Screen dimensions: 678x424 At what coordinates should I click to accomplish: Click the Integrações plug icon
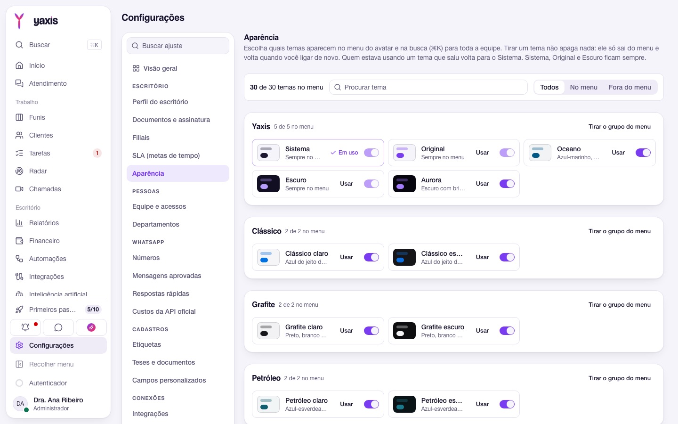pos(19,277)
